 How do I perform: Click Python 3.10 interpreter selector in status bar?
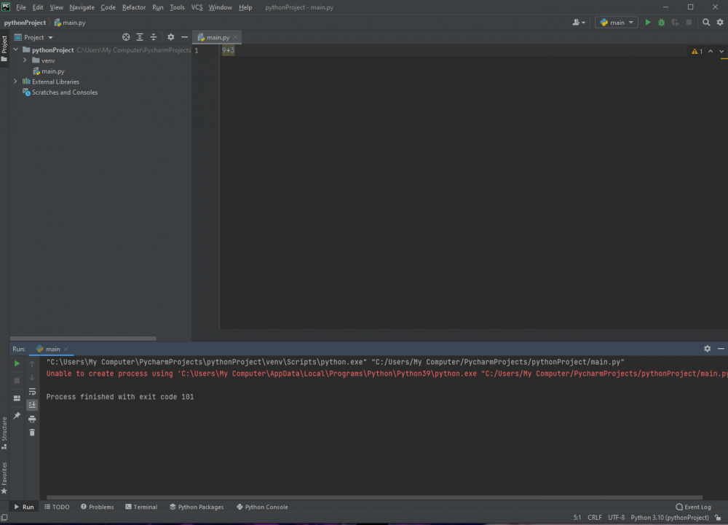coord(670,518)
